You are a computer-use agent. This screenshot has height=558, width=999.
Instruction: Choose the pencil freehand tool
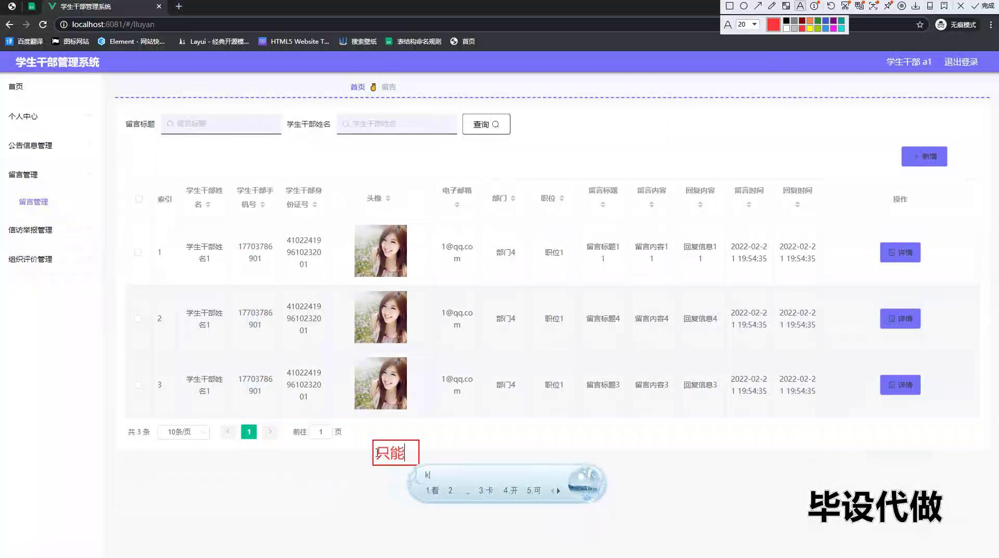pos(772,6)
